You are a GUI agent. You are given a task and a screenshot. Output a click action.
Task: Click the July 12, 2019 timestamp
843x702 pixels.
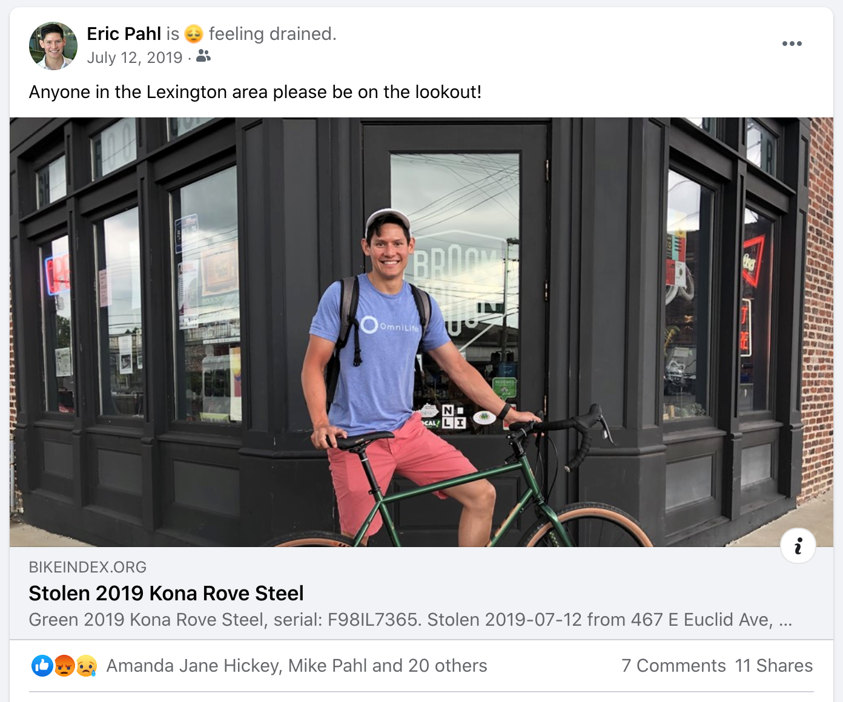(134, 57)
